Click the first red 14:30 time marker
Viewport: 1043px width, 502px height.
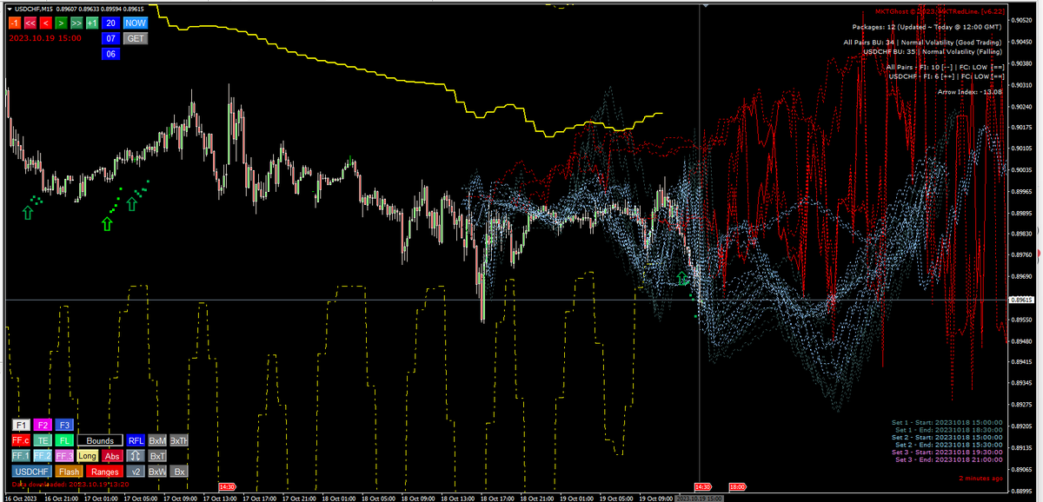pos(228,487)
